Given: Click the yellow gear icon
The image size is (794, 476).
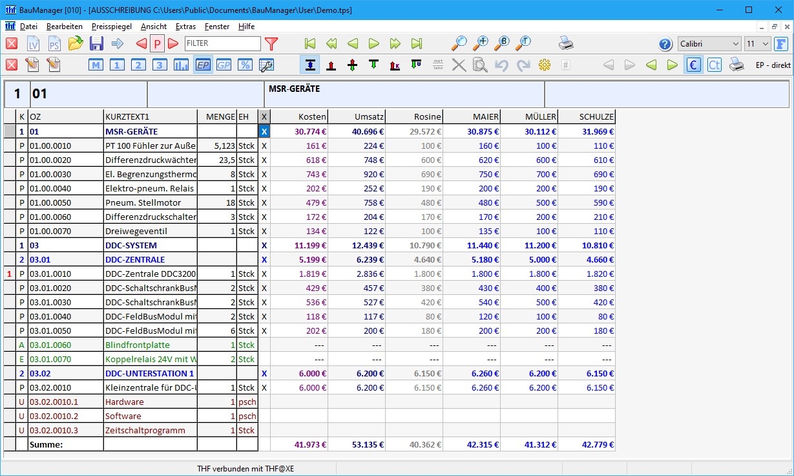Looking at the screenshot, I should tap(545, 65).
